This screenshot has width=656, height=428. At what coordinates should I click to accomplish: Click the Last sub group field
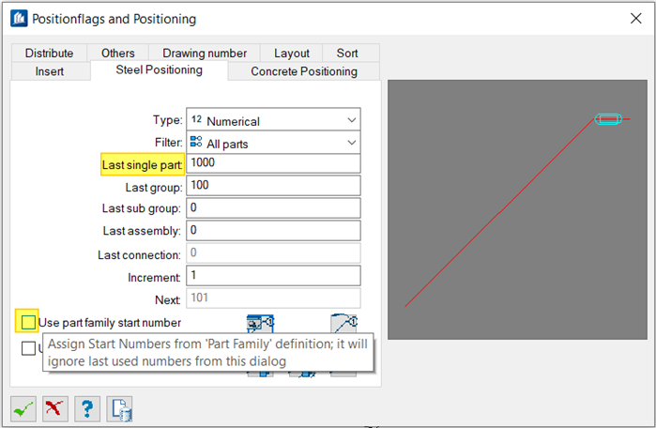(273, 208)
